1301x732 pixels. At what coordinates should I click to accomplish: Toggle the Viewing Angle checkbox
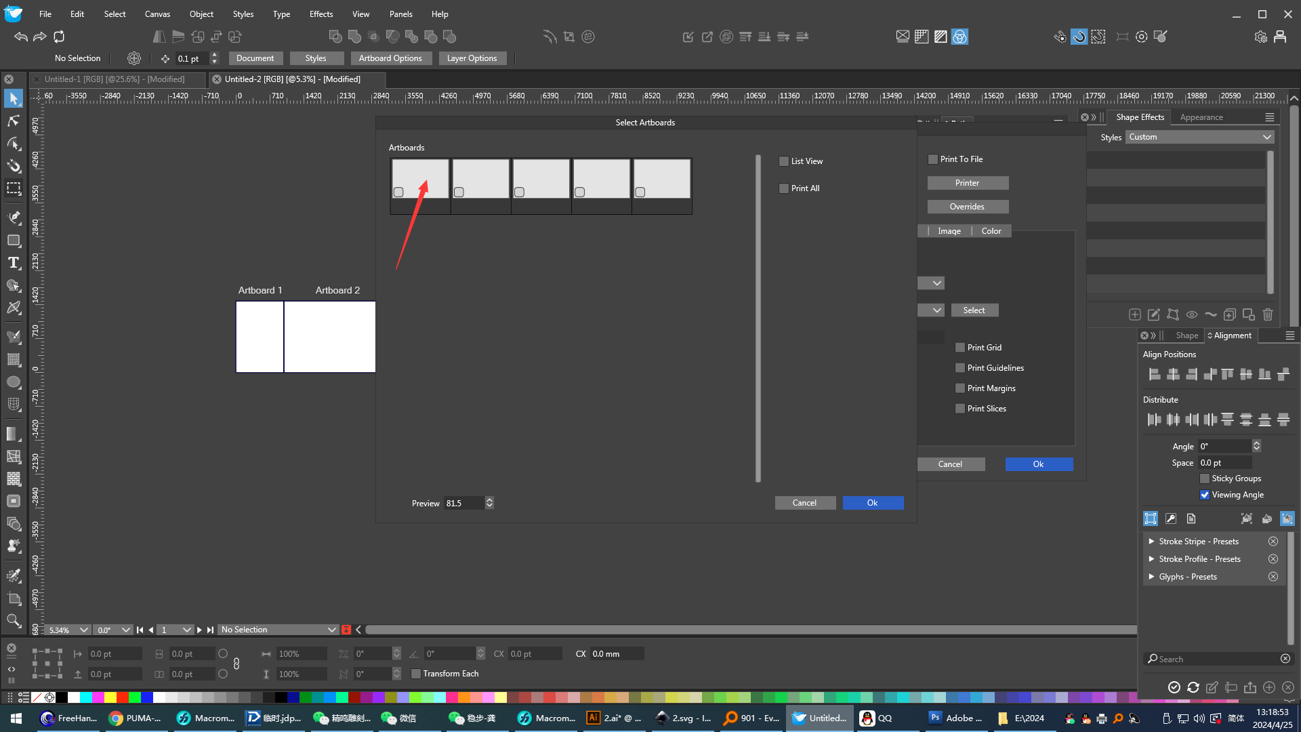tap(1205, 495)
